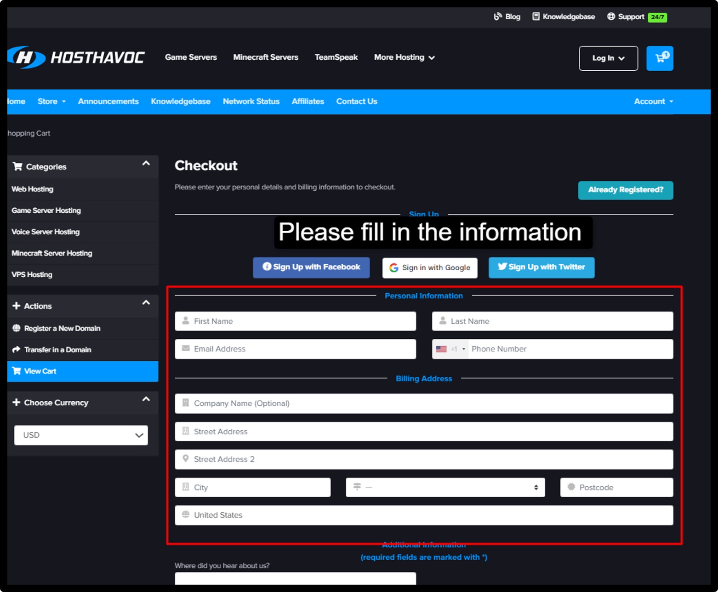Click the 24/7 Support icon

610,16
